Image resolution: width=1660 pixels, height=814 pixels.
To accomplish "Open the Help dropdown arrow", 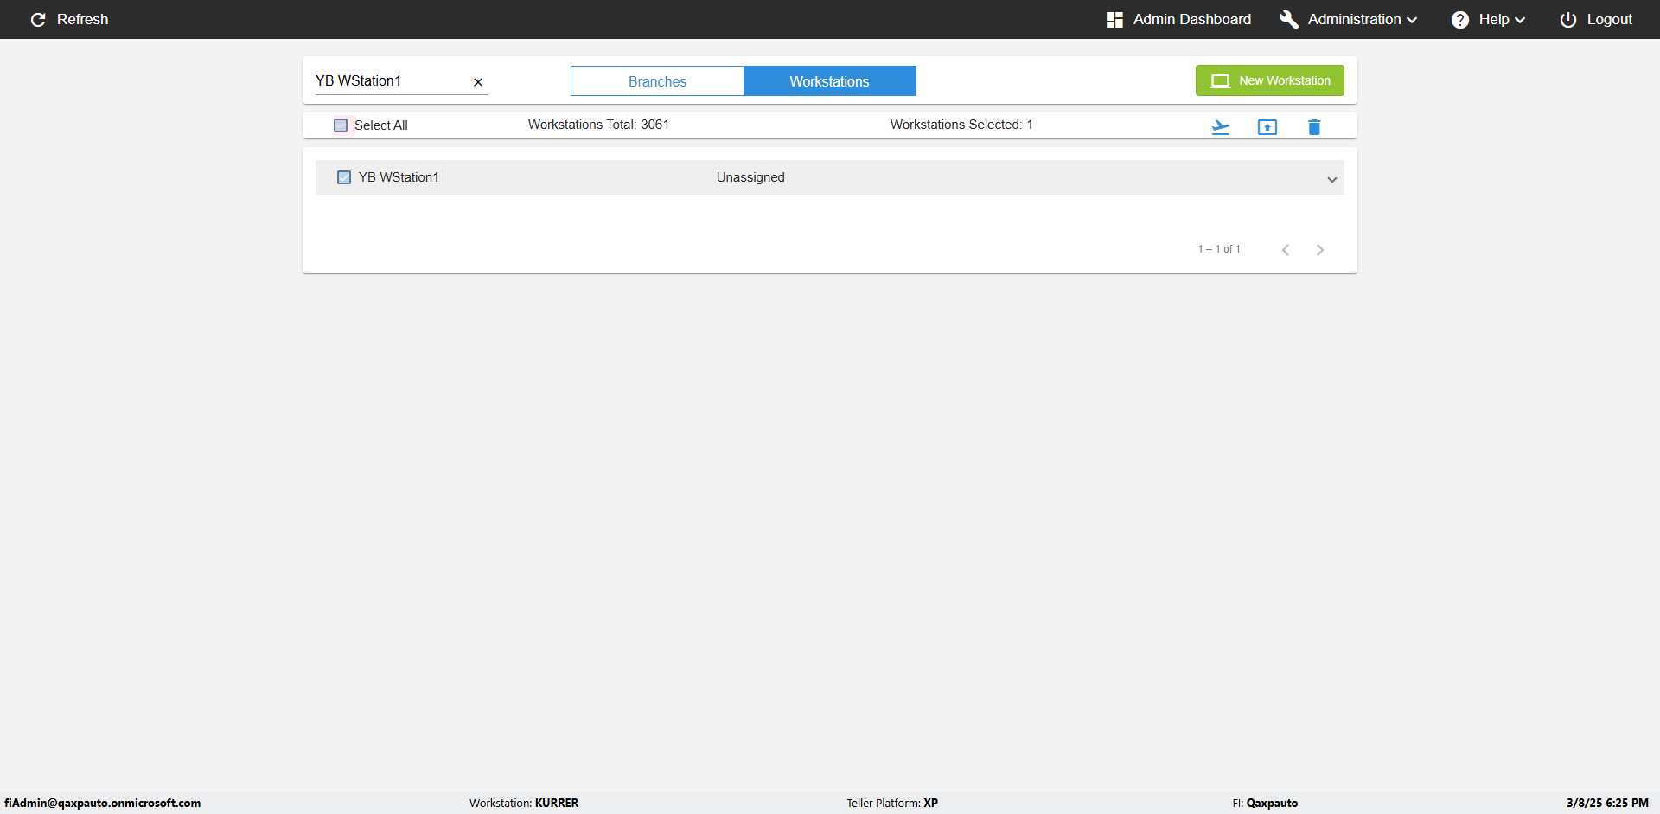I will point(1520,20).
